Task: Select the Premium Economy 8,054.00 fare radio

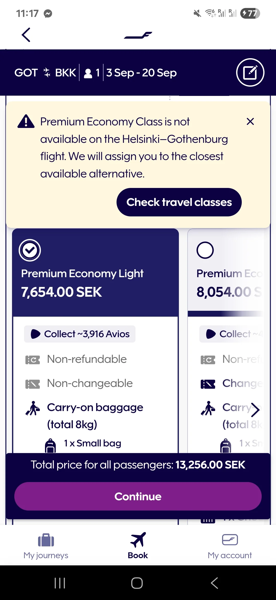Action: point(205,250)
